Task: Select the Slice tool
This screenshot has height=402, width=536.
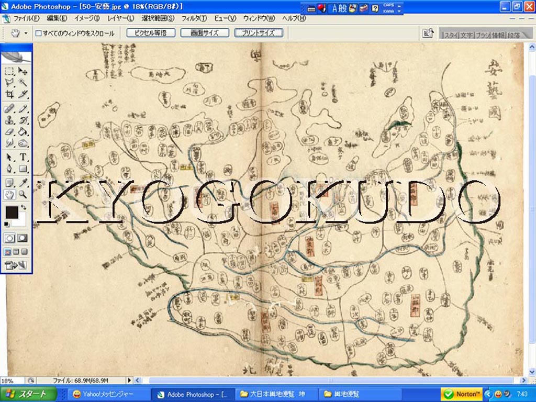Action: 23,94
